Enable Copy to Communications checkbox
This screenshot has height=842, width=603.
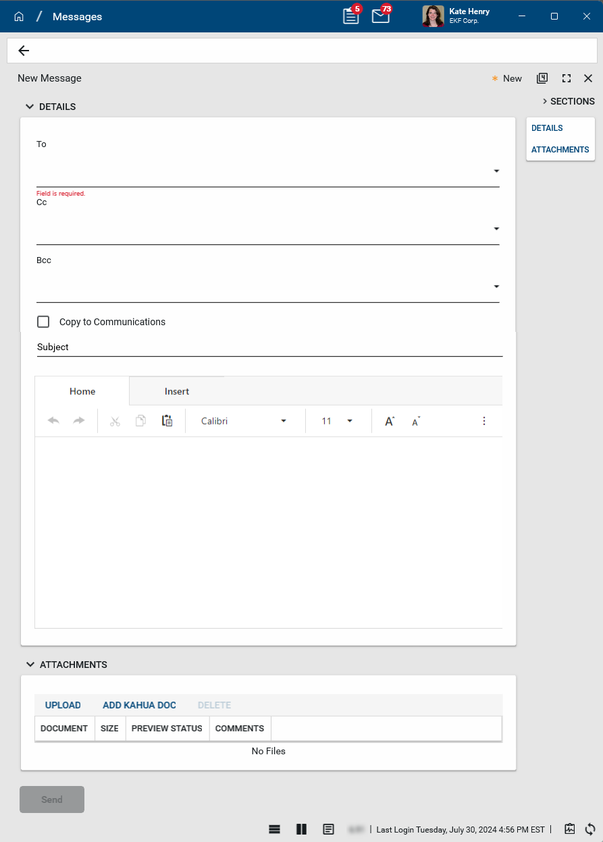[x=43, y=322]
